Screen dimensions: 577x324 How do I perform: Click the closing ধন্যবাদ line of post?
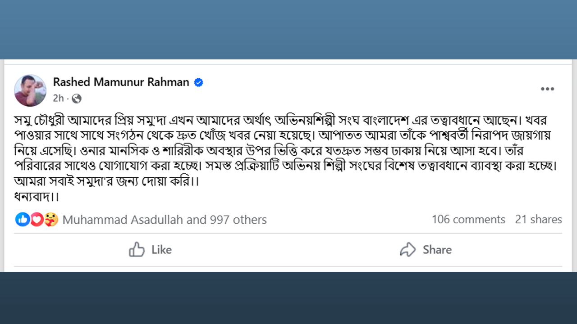[x=37, y=197]
